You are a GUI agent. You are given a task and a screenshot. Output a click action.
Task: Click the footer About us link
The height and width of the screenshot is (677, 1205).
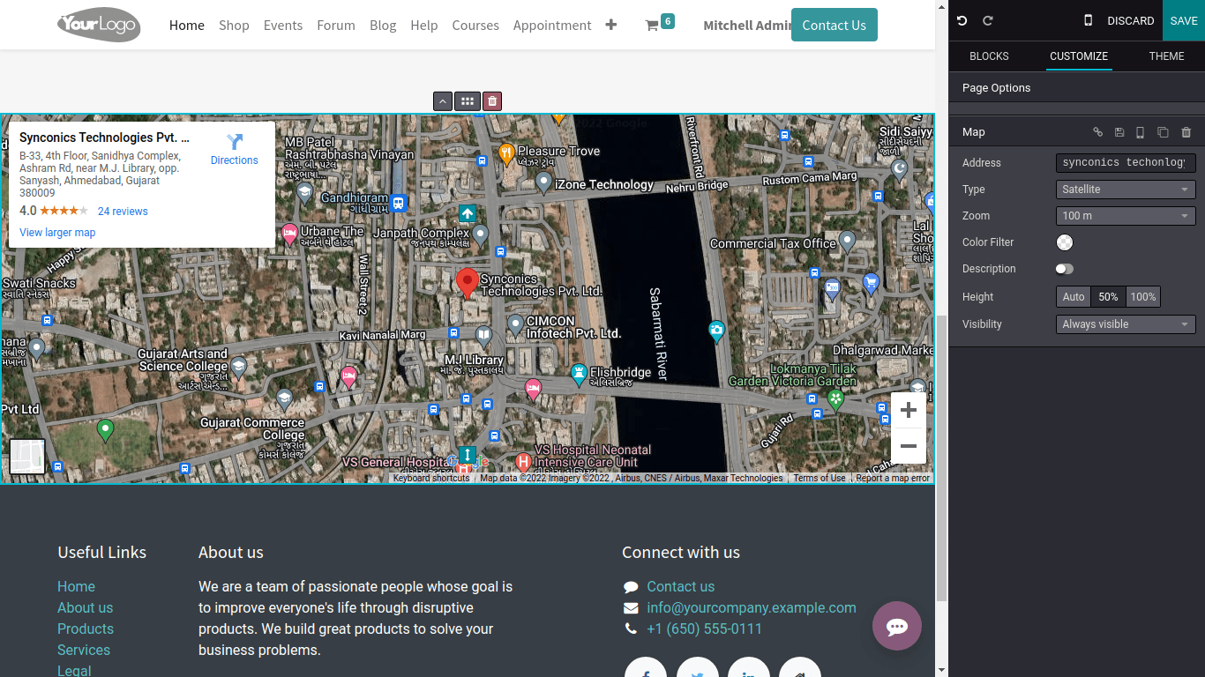[x=86, y=607]
